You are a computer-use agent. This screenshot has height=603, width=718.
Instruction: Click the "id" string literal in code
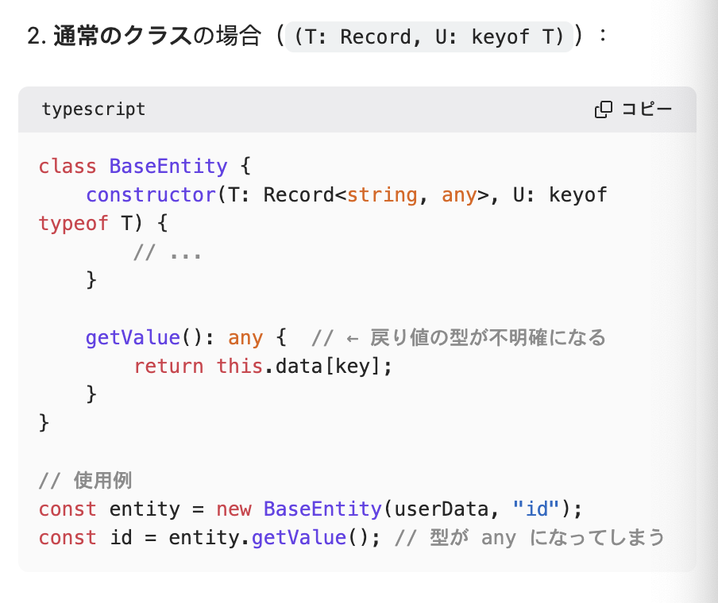pyautogui.click(x=535, y=509)
